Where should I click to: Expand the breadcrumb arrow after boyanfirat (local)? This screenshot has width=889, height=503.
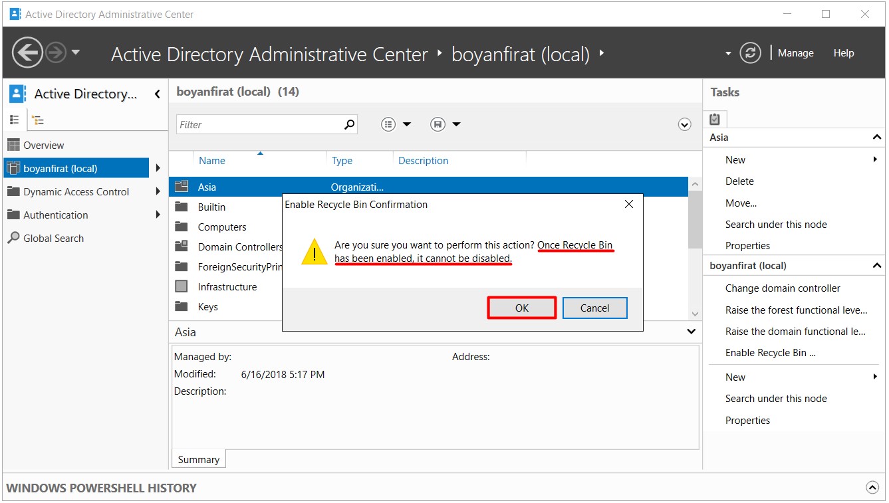601,52
